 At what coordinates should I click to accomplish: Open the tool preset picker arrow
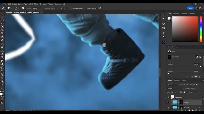point(11,8)
